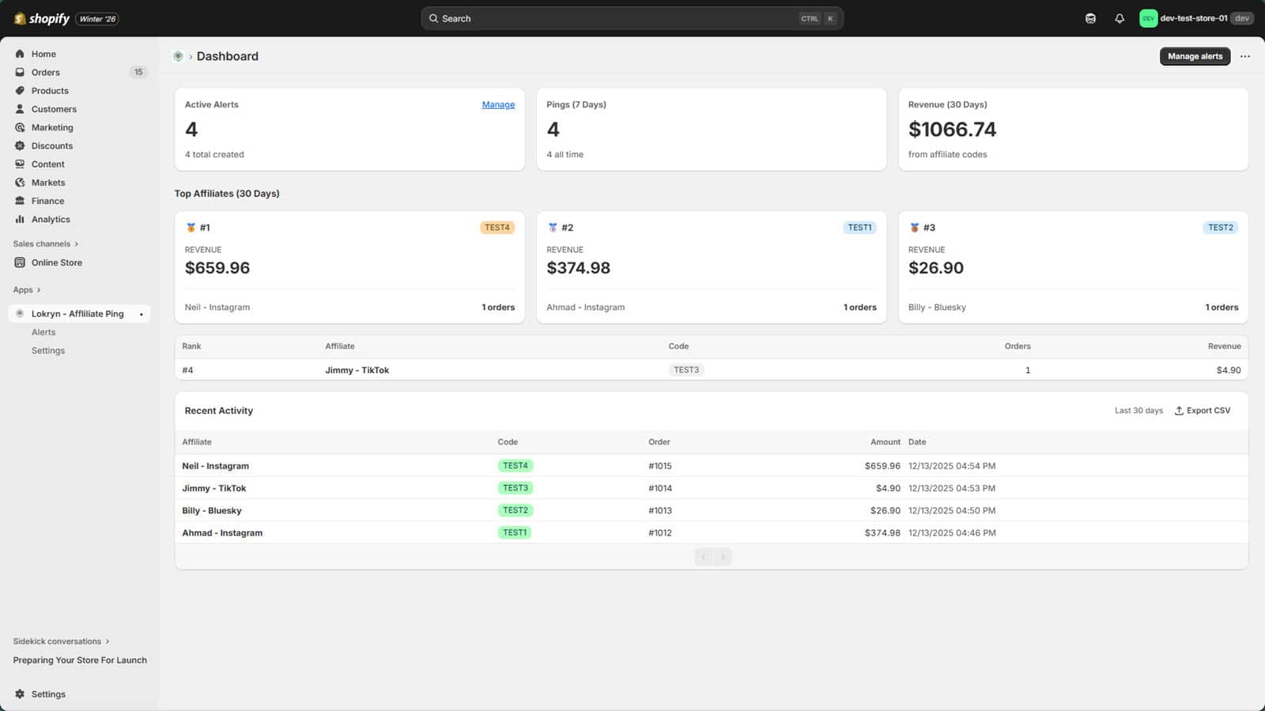This screenshot has width=1265, height=711.
Task: Open the Online Store channel
Action: tap(56, 262)
